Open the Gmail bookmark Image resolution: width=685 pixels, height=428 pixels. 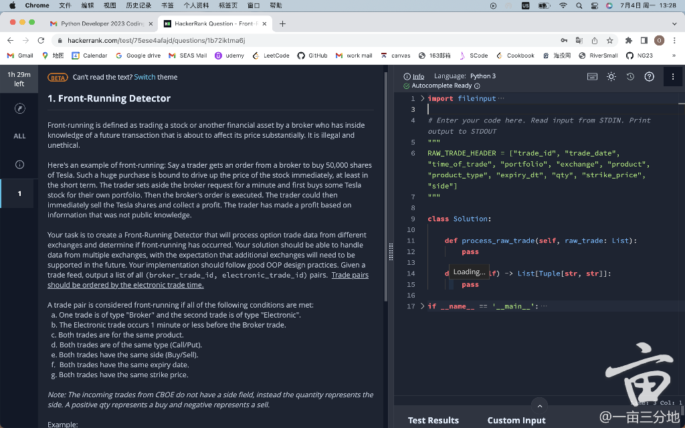pos(21,56)
